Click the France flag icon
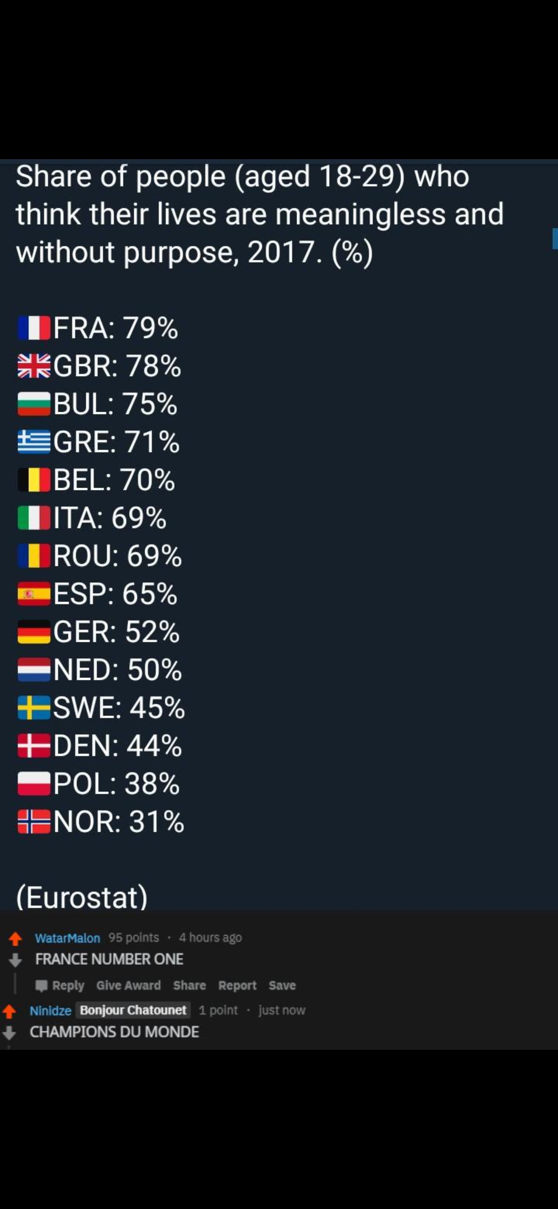 (34, 328)
